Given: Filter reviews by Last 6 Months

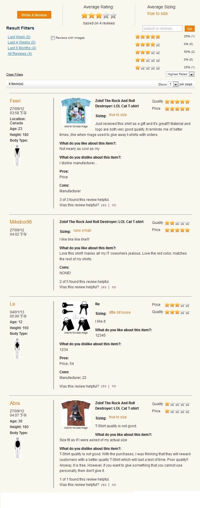Looking at the screenshot, I should [22, 48].
